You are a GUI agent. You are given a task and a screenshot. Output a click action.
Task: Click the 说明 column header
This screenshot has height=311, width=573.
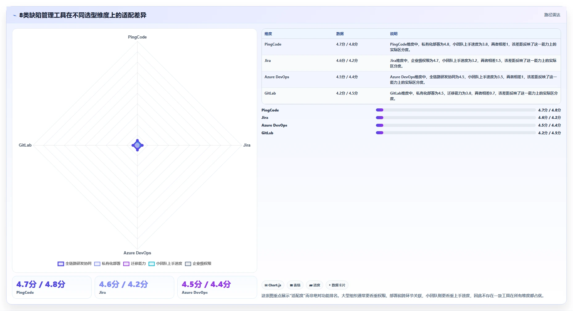394,34
